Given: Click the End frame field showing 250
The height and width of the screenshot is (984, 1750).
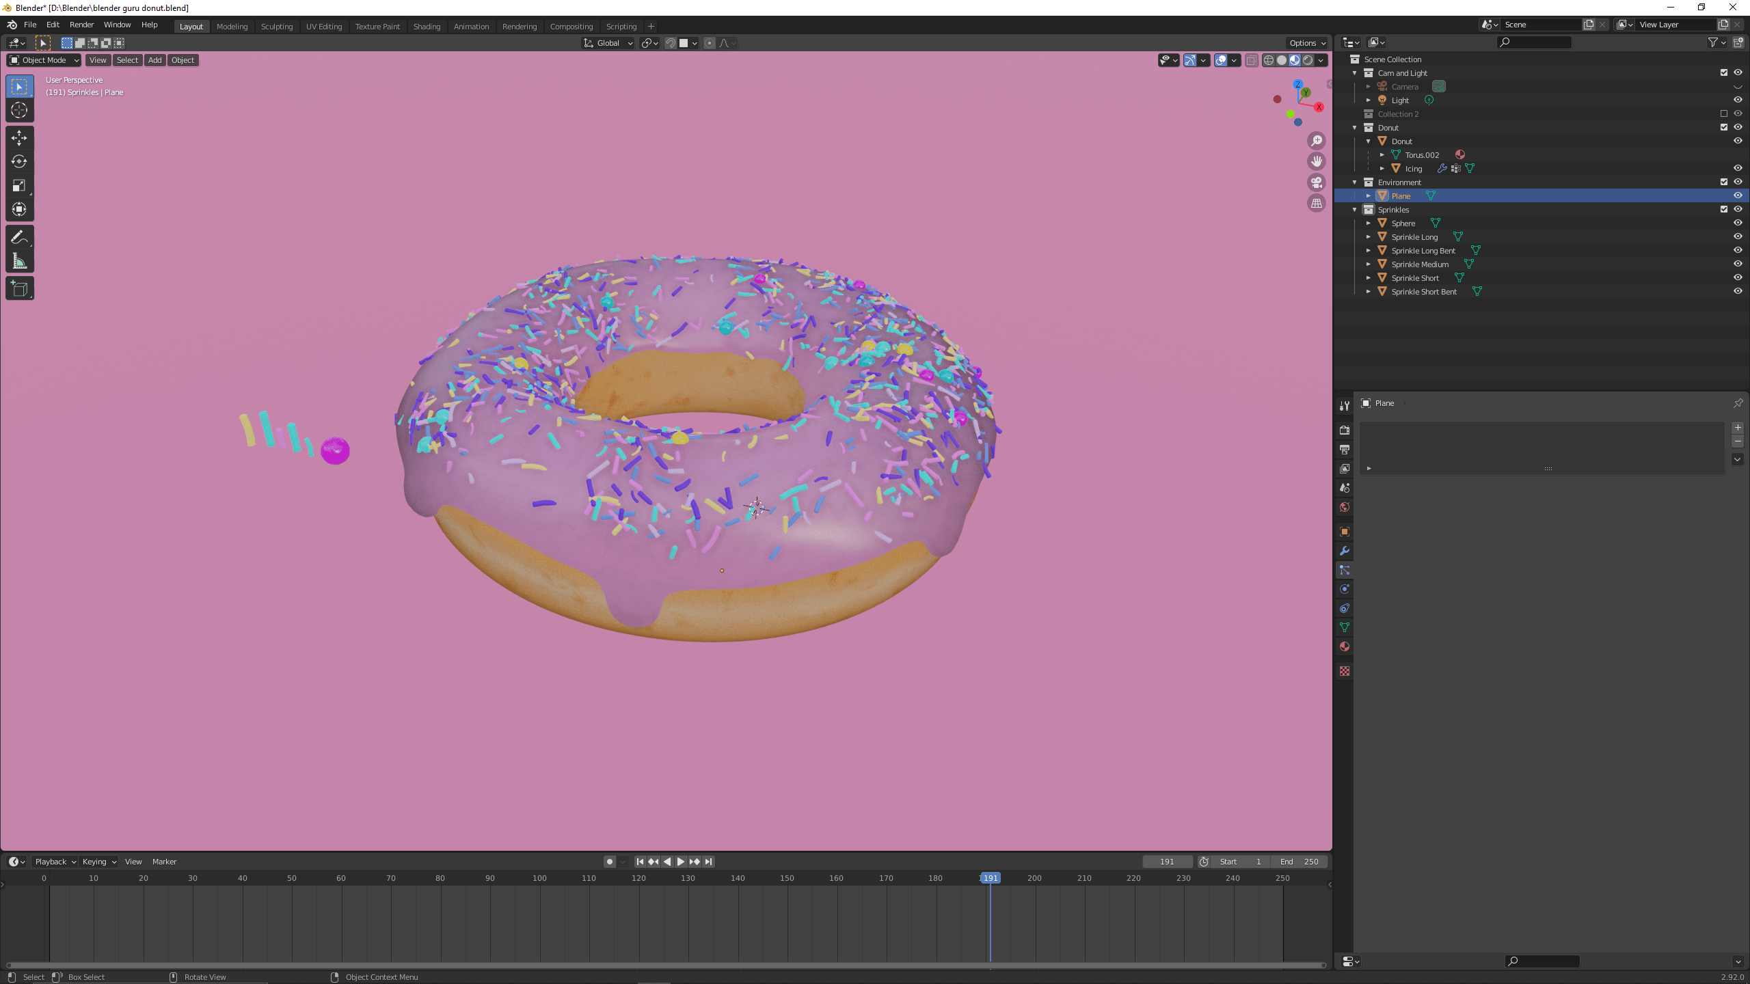Looking at the screenshot, I should [x=1300, y=862].
